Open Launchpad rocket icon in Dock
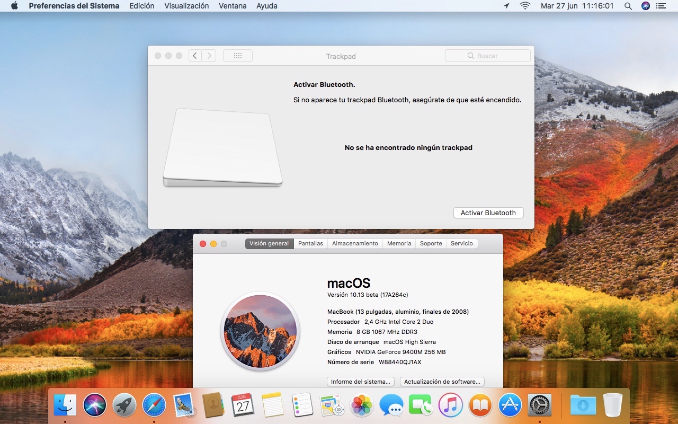The height and width of the screenshot is (424, 678). [124, 405]
